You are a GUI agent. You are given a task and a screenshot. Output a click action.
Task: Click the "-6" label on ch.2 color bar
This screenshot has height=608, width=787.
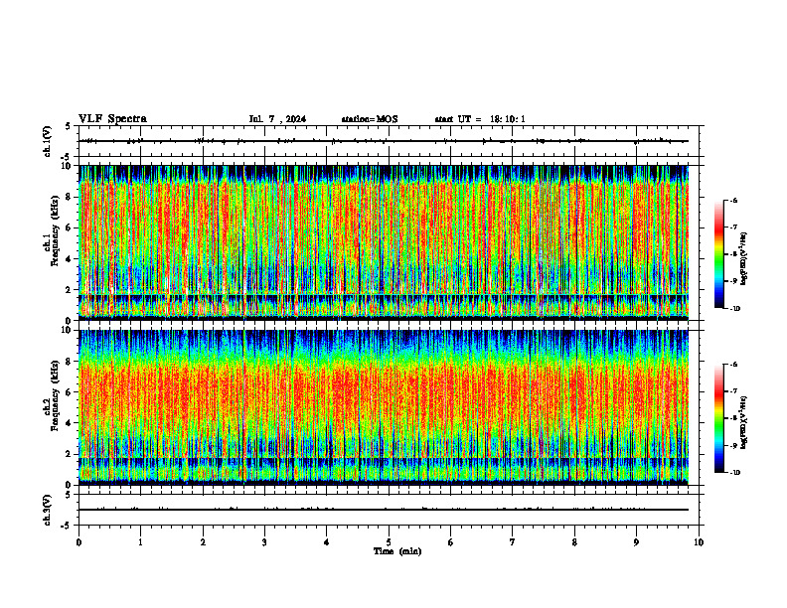(733, 365)
